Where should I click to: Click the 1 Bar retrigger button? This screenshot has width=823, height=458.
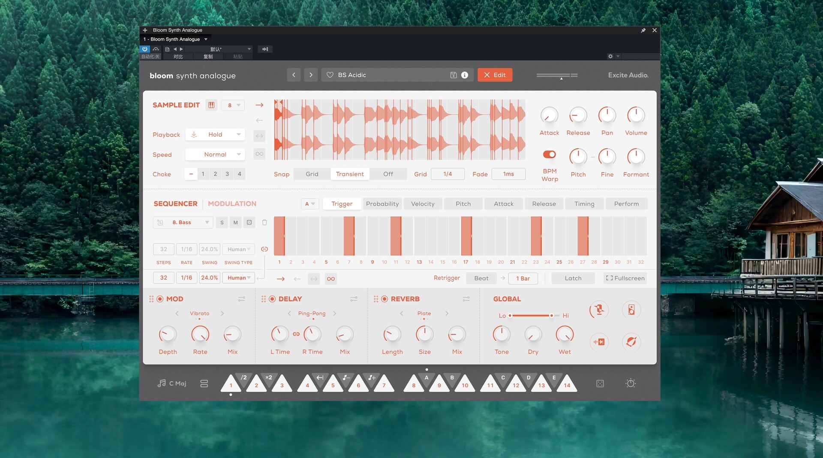(523, 278)
